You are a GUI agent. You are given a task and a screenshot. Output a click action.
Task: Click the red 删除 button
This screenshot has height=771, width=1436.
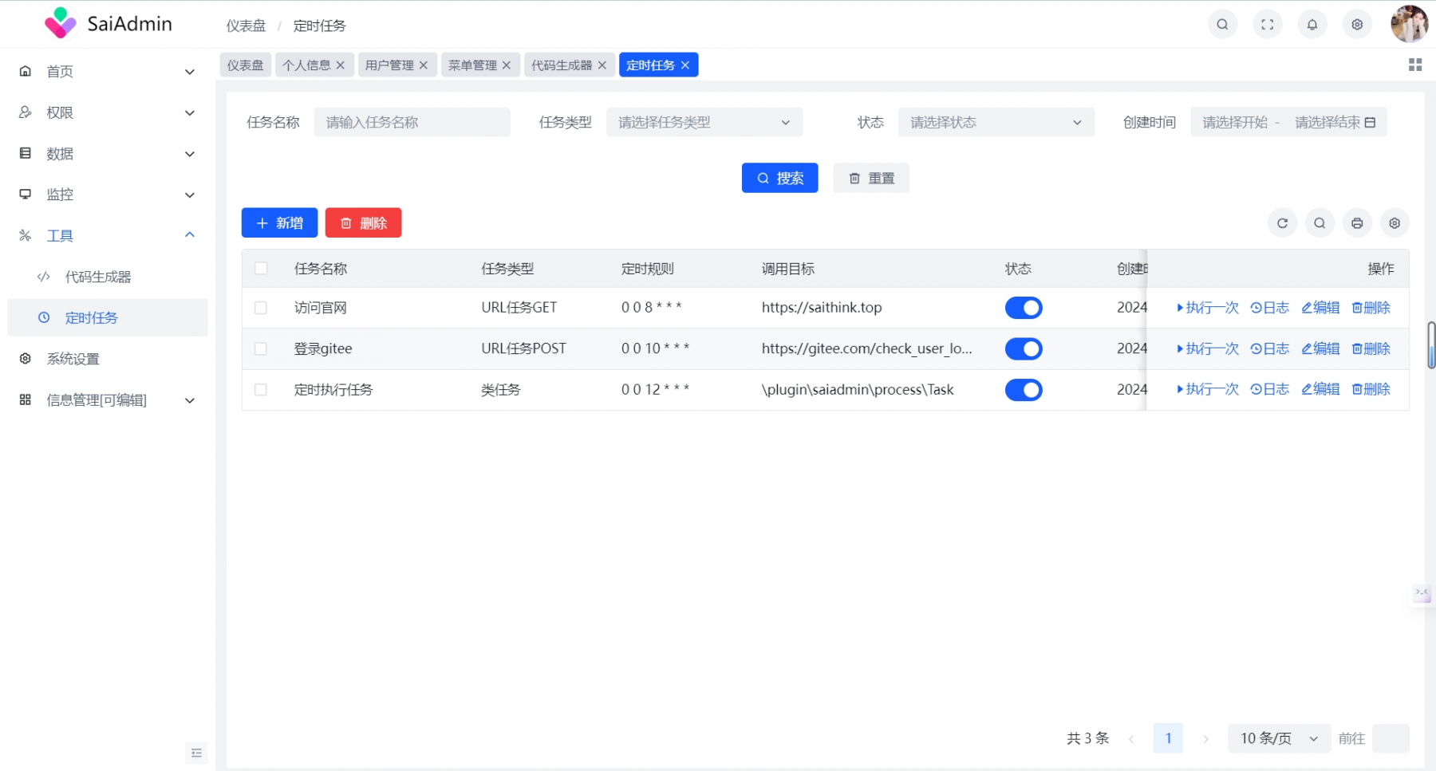click(x=363, y=223)
